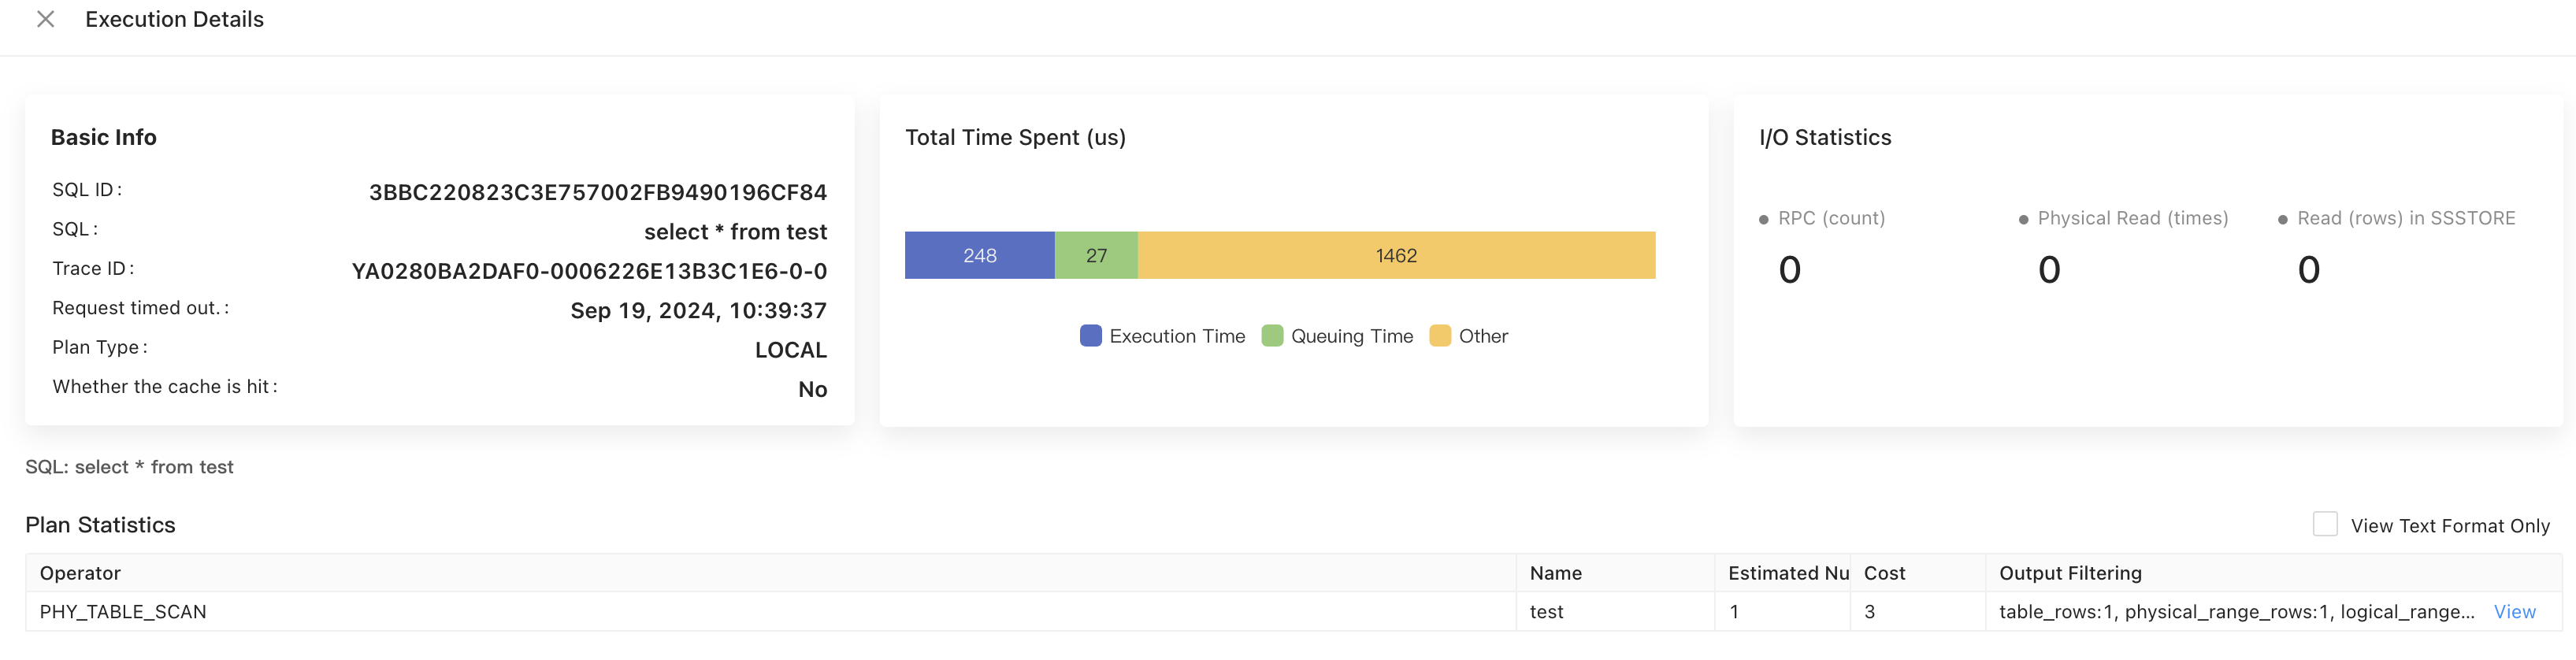The width and height of the screenshot is (2576, 660).
Task: Click the Total Time Spent (us) heading
Action: click(1015, 137)
